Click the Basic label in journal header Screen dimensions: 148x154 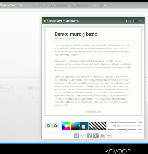click(x=129, y=21)
